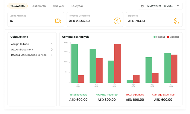Click the Feb 2024 green revenue bar
190x114 pixels.
[x=93, y=66]
